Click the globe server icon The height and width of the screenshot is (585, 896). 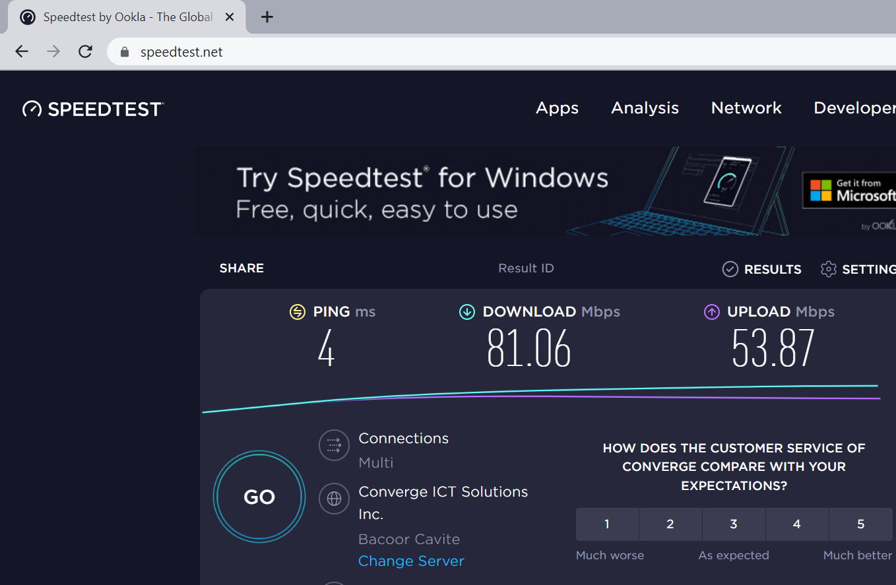334,499
